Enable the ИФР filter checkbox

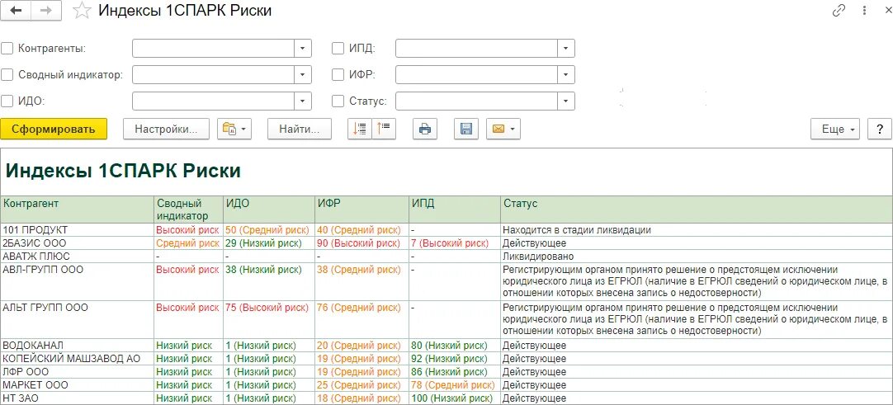pos(338,74)
